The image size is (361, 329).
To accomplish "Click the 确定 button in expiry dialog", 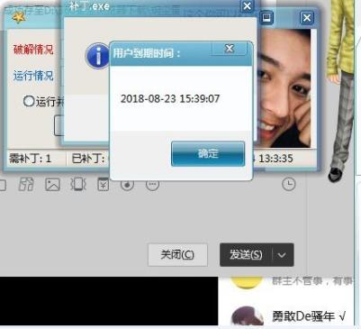I will [208, 154].
